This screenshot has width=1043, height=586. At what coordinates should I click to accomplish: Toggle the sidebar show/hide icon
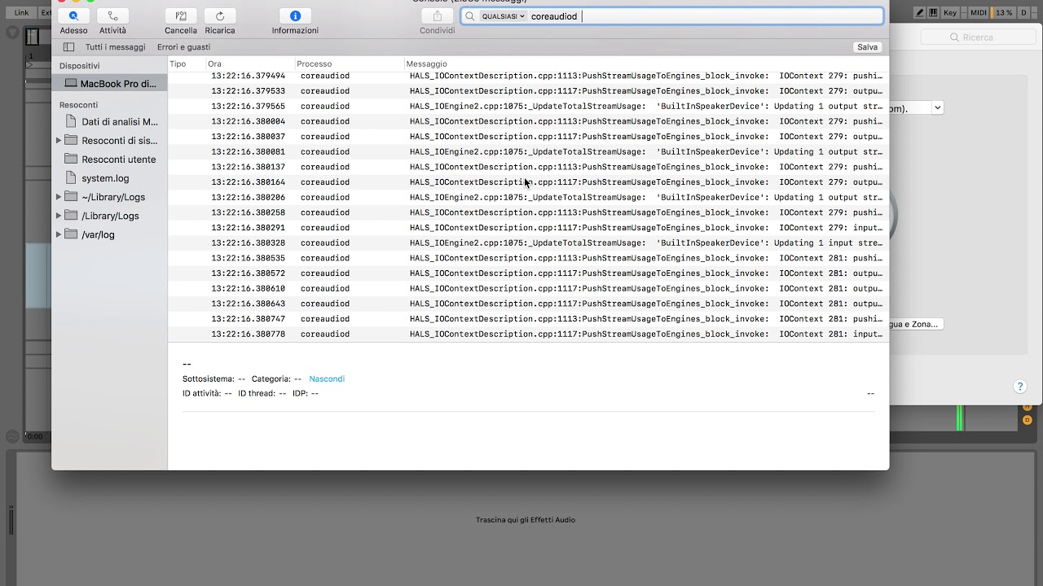coord(68,47)
